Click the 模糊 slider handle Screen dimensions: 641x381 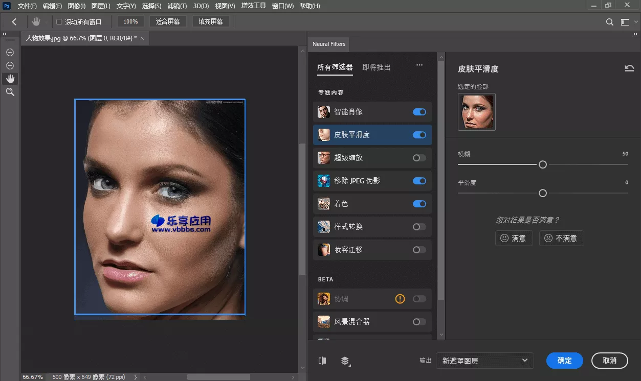click(x=542, y=164)
